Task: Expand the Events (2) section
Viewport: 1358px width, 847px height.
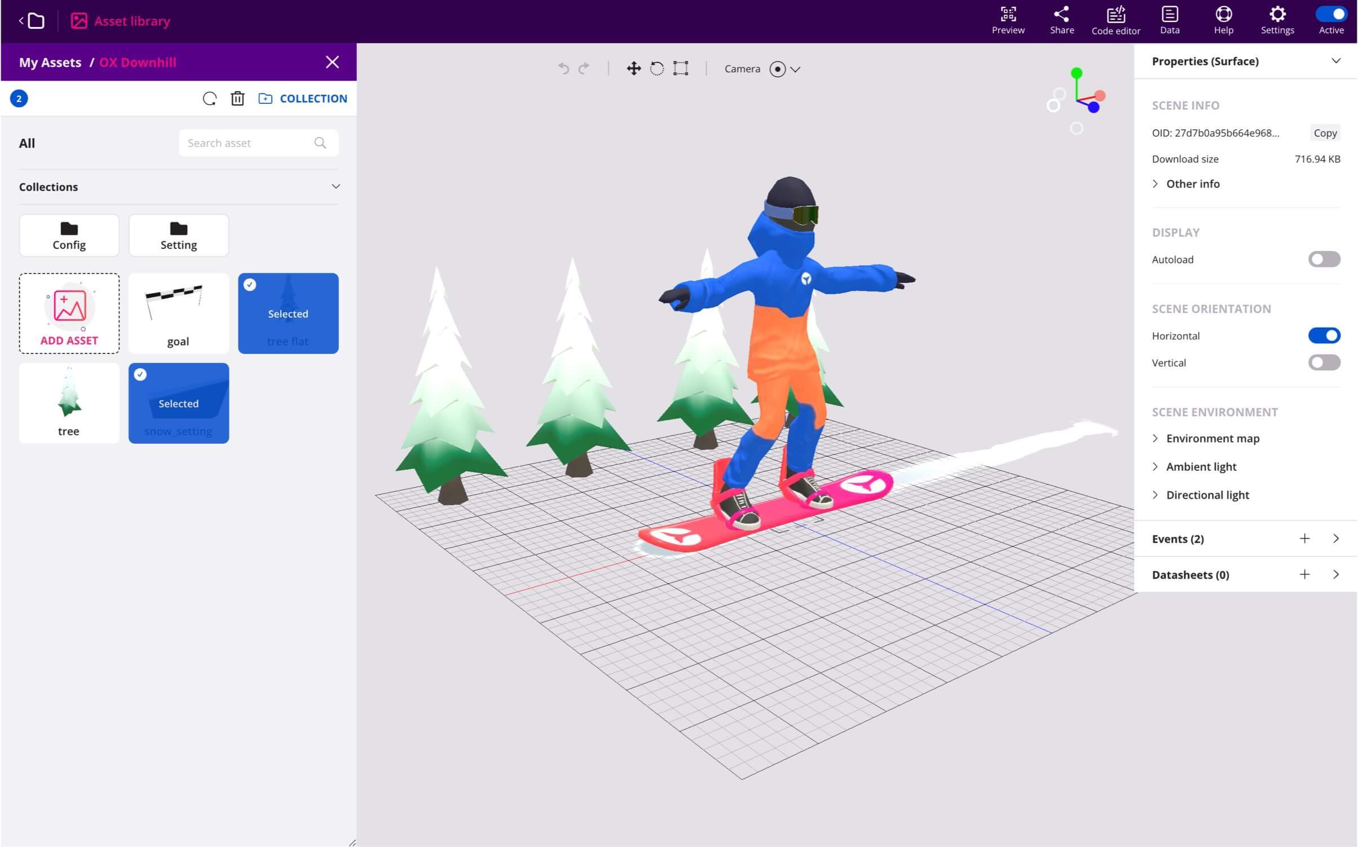Action: 1336,539
